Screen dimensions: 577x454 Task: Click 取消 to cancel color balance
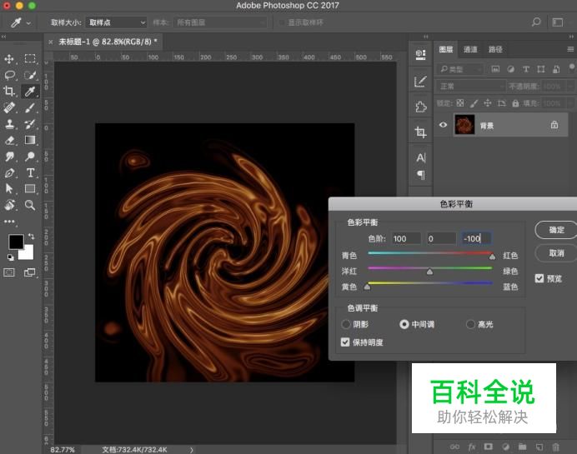(x=556, y=253)
